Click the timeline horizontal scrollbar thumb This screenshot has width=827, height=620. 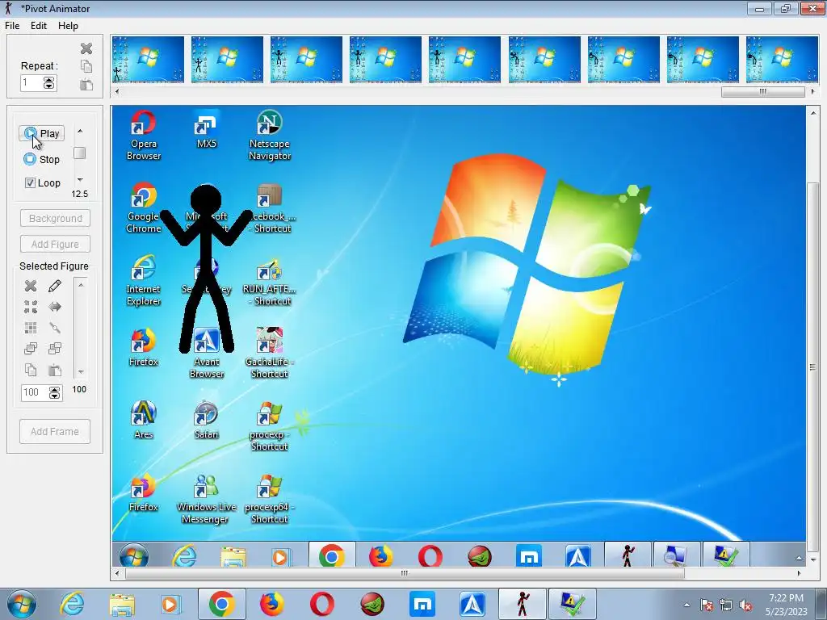point(762,92)
